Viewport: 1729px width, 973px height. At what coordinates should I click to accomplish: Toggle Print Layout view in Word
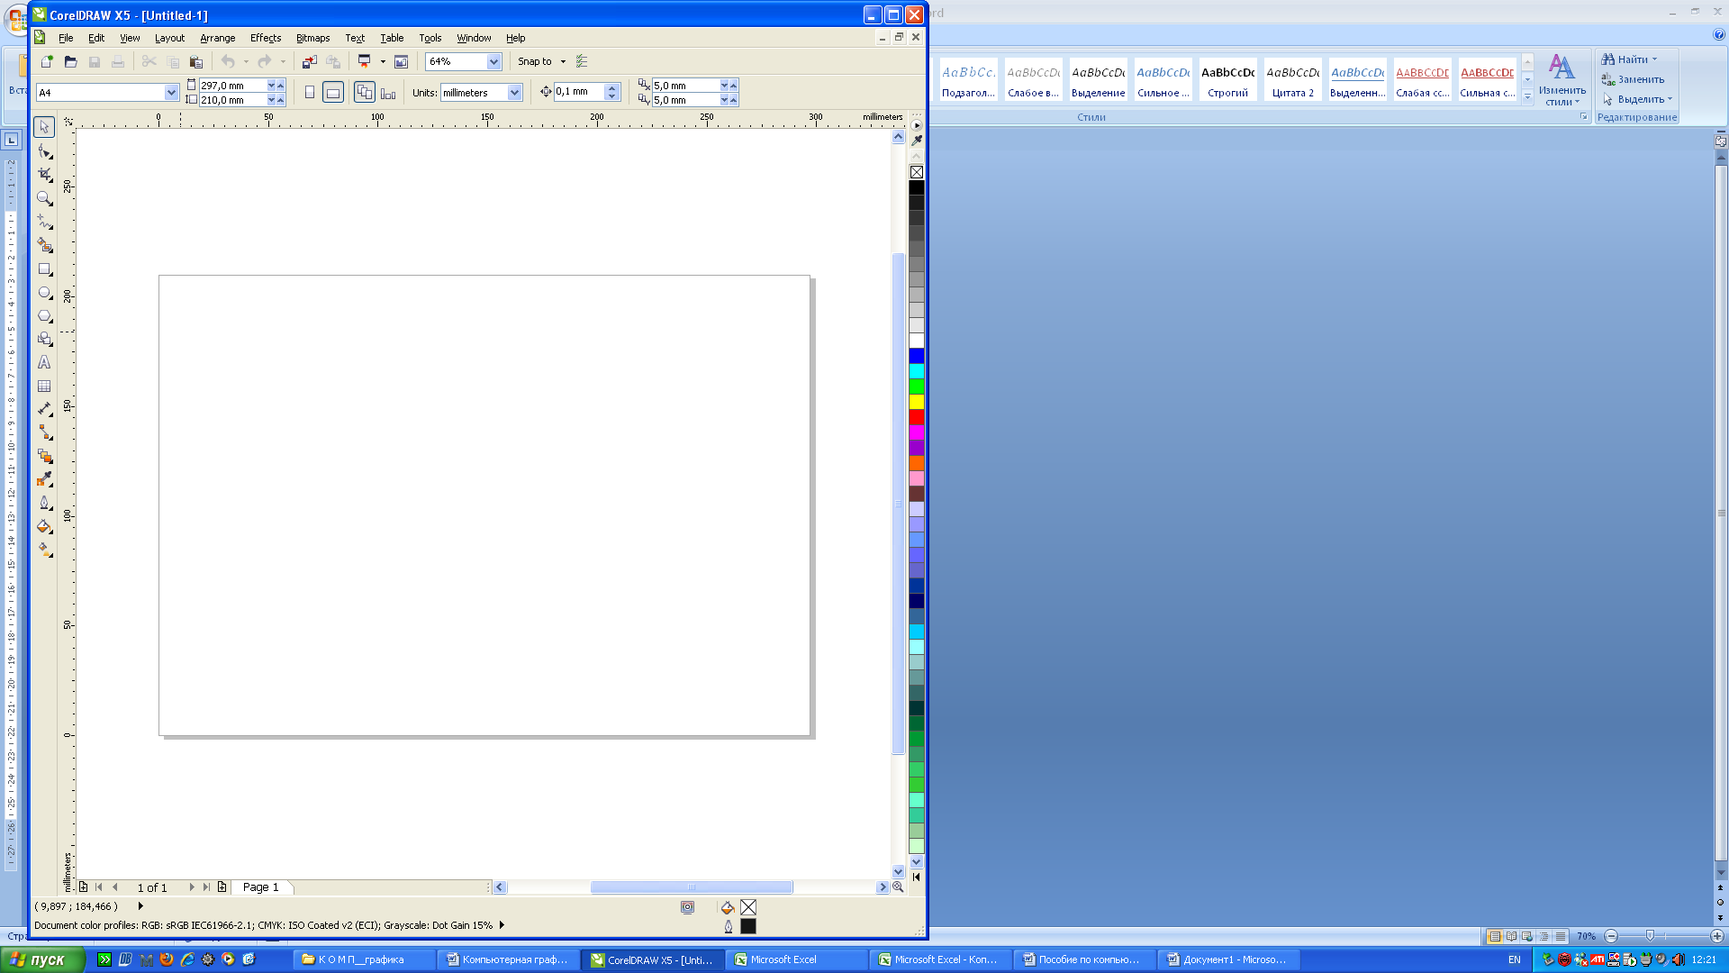[x=1495, y=936]
